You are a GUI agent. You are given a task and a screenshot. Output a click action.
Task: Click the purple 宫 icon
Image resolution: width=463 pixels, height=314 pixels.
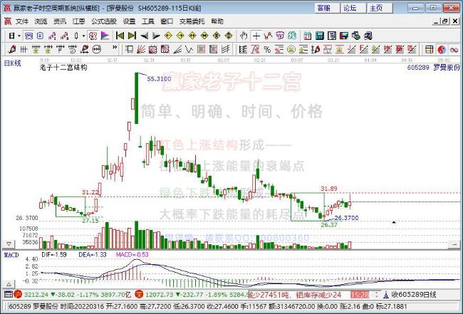pyautogui.click(x=280, y=36)
